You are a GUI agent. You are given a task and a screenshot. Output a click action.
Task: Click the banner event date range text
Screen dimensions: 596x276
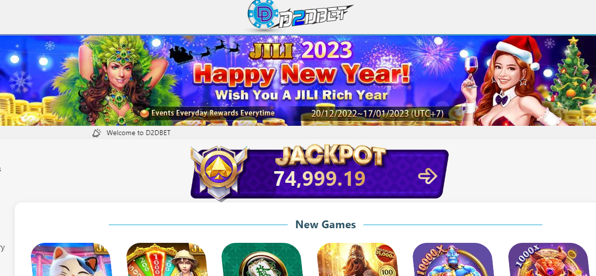point(378,114)
